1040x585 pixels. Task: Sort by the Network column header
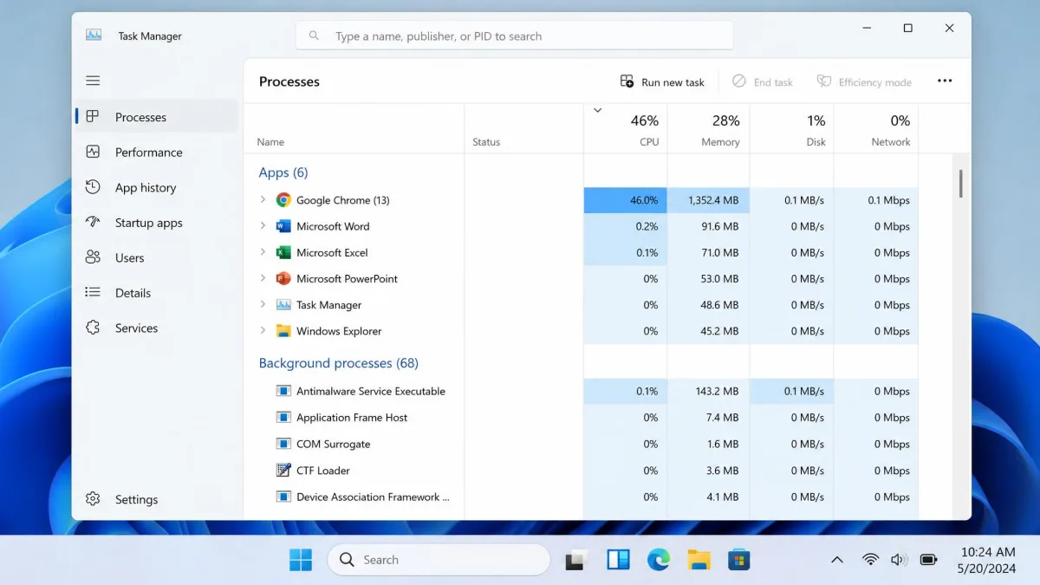(876, 129)
